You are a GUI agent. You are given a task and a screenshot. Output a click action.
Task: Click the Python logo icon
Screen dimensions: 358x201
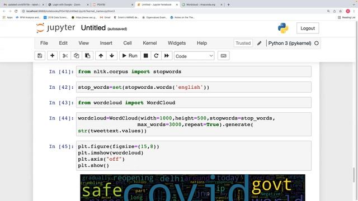coord(283,28)
